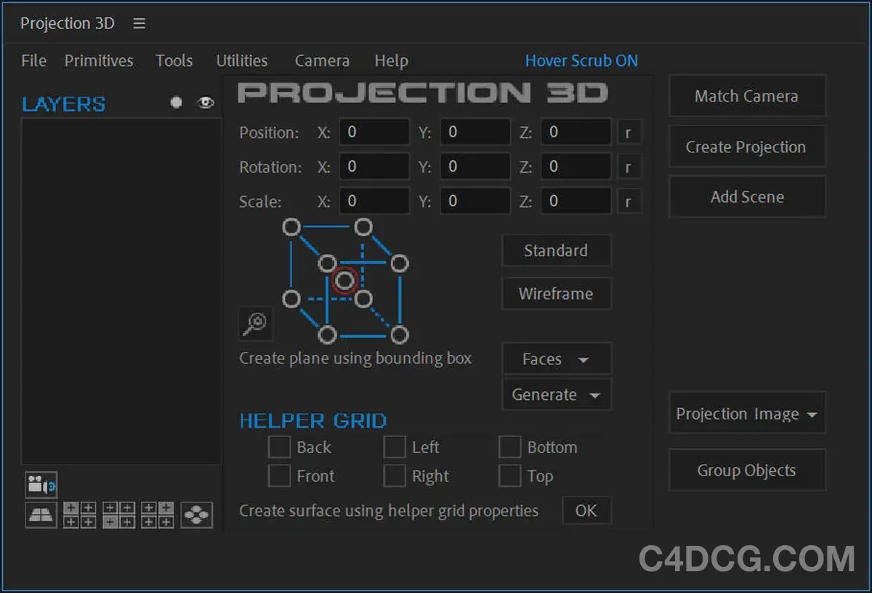872x593 pixels.
Task: Enable the Back helper grid checkbox
Action: [280, 447]
